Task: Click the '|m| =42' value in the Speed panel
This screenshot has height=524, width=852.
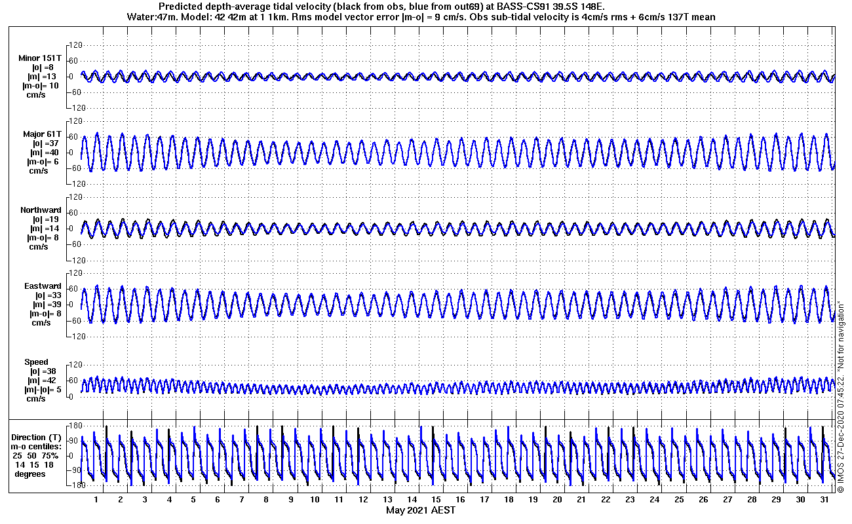Action: [43, 381]
